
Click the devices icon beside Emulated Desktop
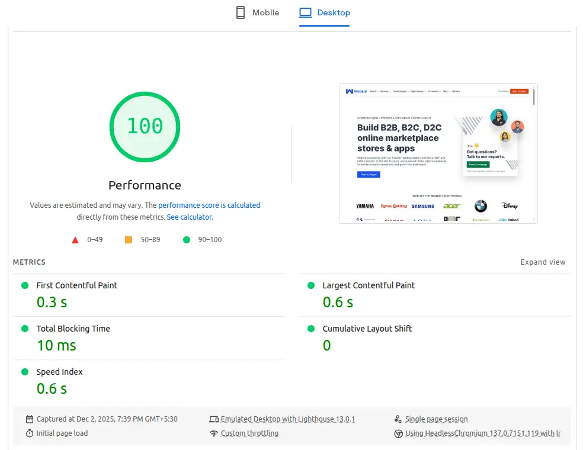pyautogui.click(x=214, y=419)
